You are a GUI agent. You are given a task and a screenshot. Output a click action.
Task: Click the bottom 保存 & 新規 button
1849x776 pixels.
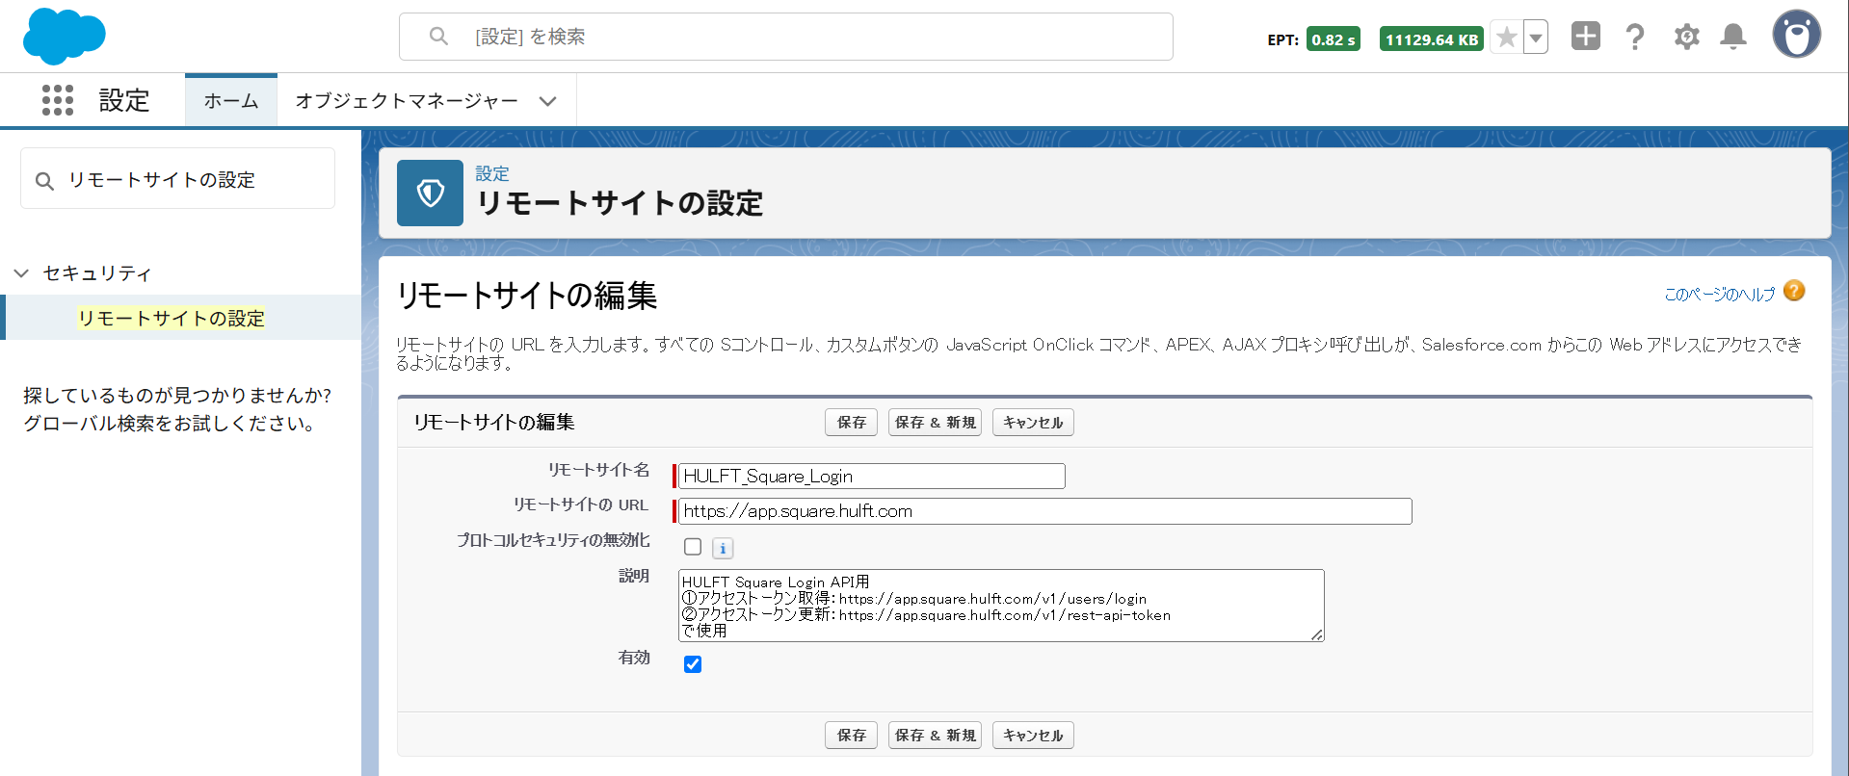[935, 736]
